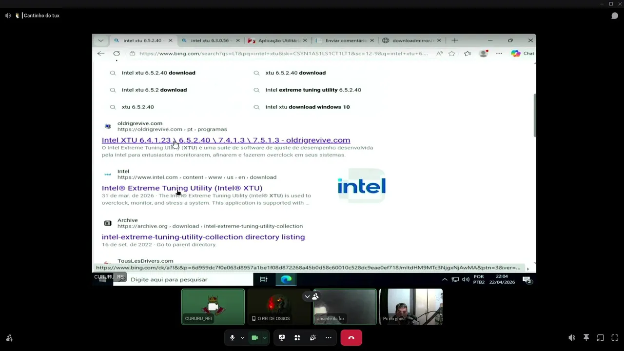The width and height of the screenshot is (624, 351).
Task: Click the pin icon in call corner
Action: 586,338
